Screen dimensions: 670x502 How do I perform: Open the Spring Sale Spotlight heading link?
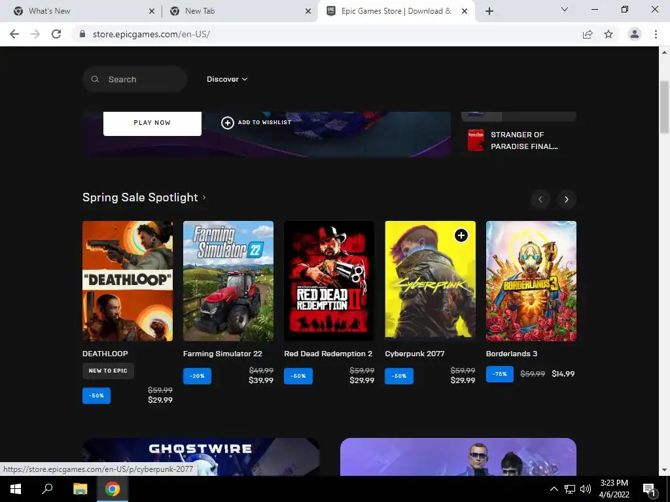click(140, 197)
